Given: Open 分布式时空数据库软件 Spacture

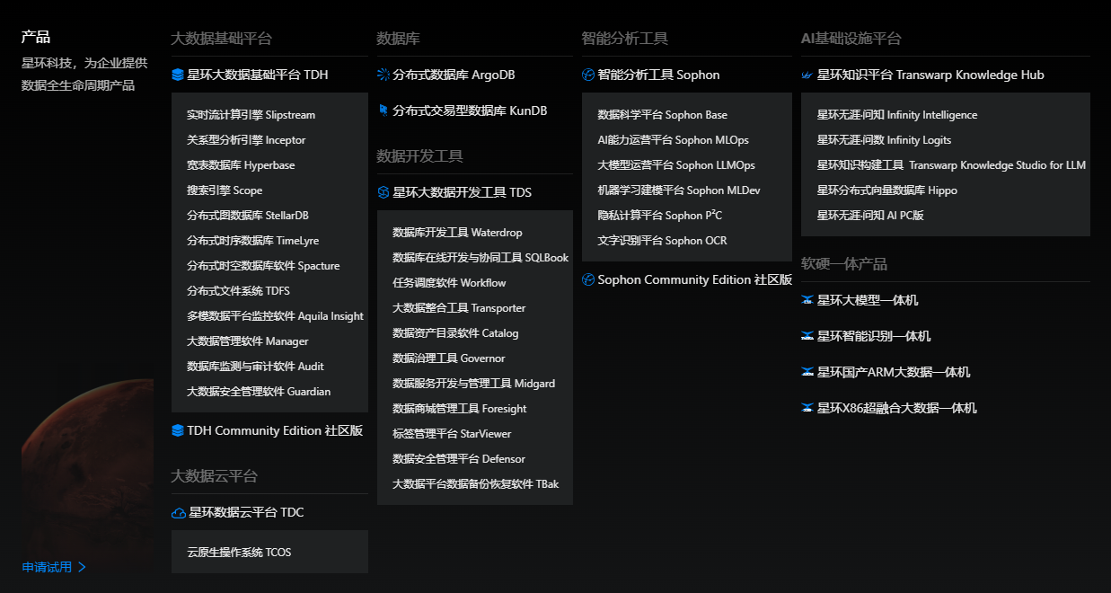Looking at the screenshot, I should [x=263, y=266].
